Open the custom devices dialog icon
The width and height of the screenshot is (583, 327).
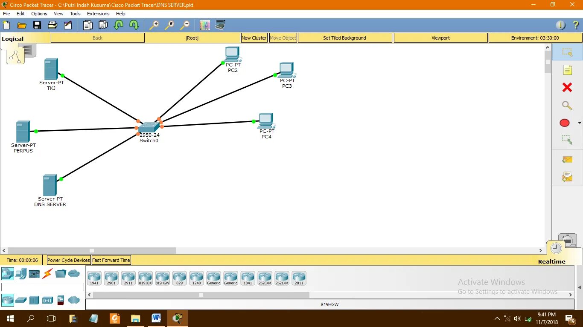pos(220,25)
